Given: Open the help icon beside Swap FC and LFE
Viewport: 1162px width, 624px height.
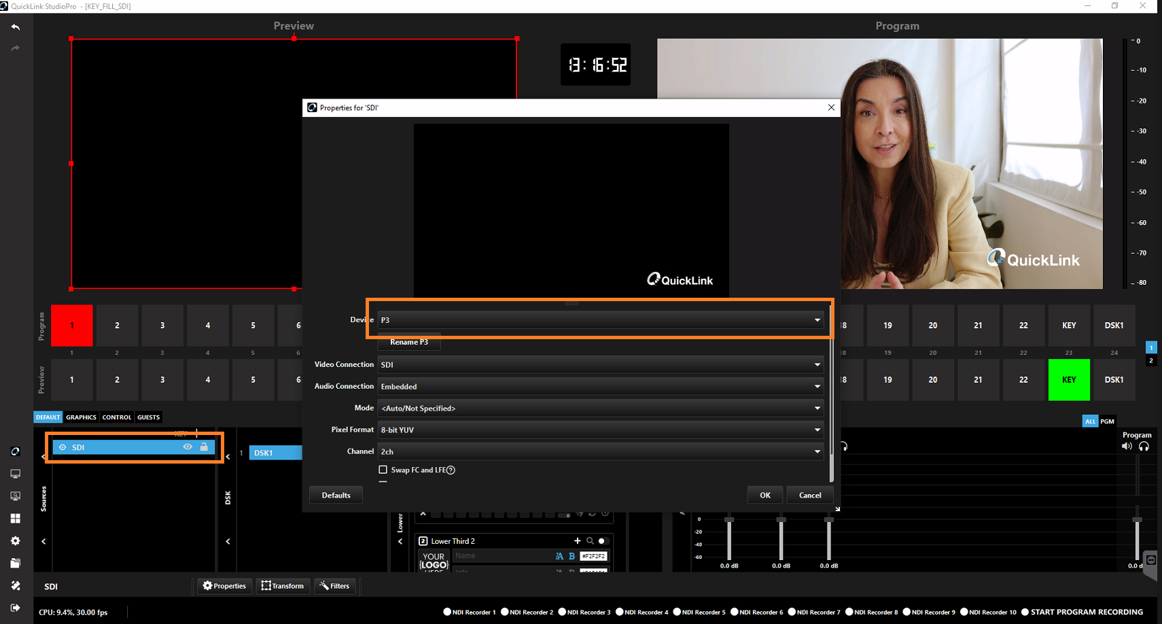Looking at the screenshot, I should tap(451, 470).
